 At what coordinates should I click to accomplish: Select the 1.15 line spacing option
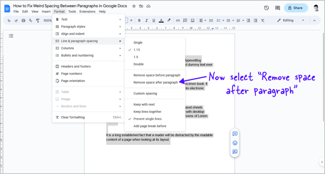155,50
